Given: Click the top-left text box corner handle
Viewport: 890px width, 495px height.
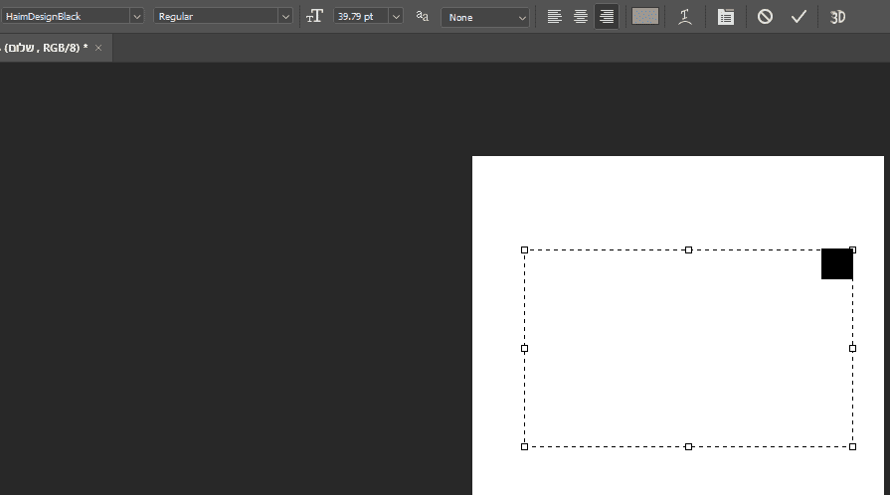Looking at the screenshot, I should click(x=524, y=249).
